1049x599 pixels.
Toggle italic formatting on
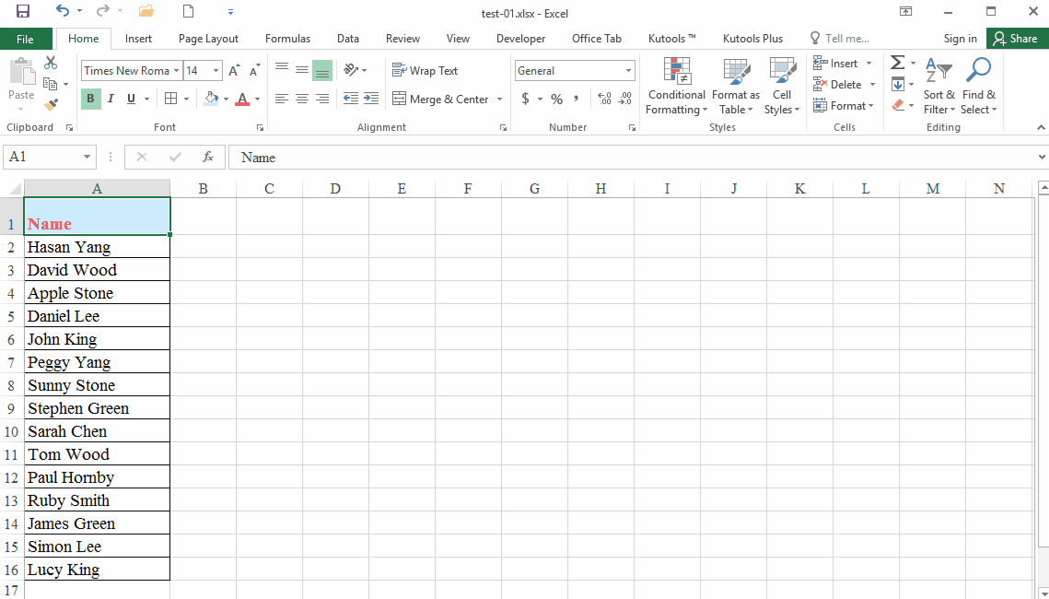point(109,97)
